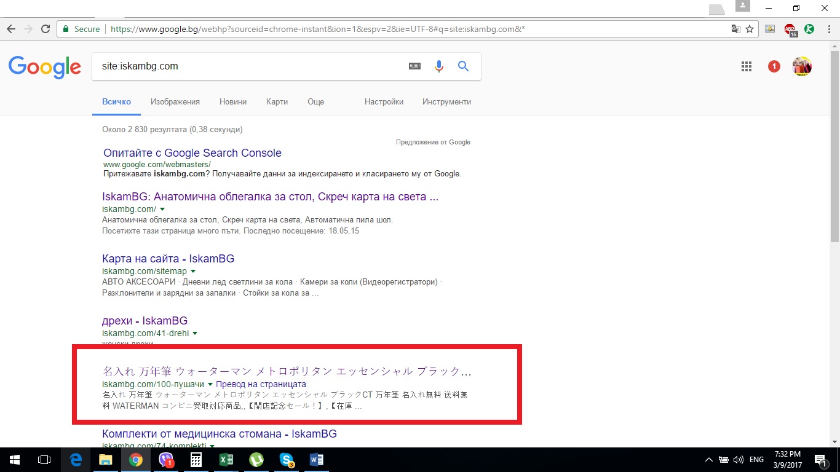Expand the iskambg.com/100-пушачи result arrow
840x472 pixels.
(210, 384)
